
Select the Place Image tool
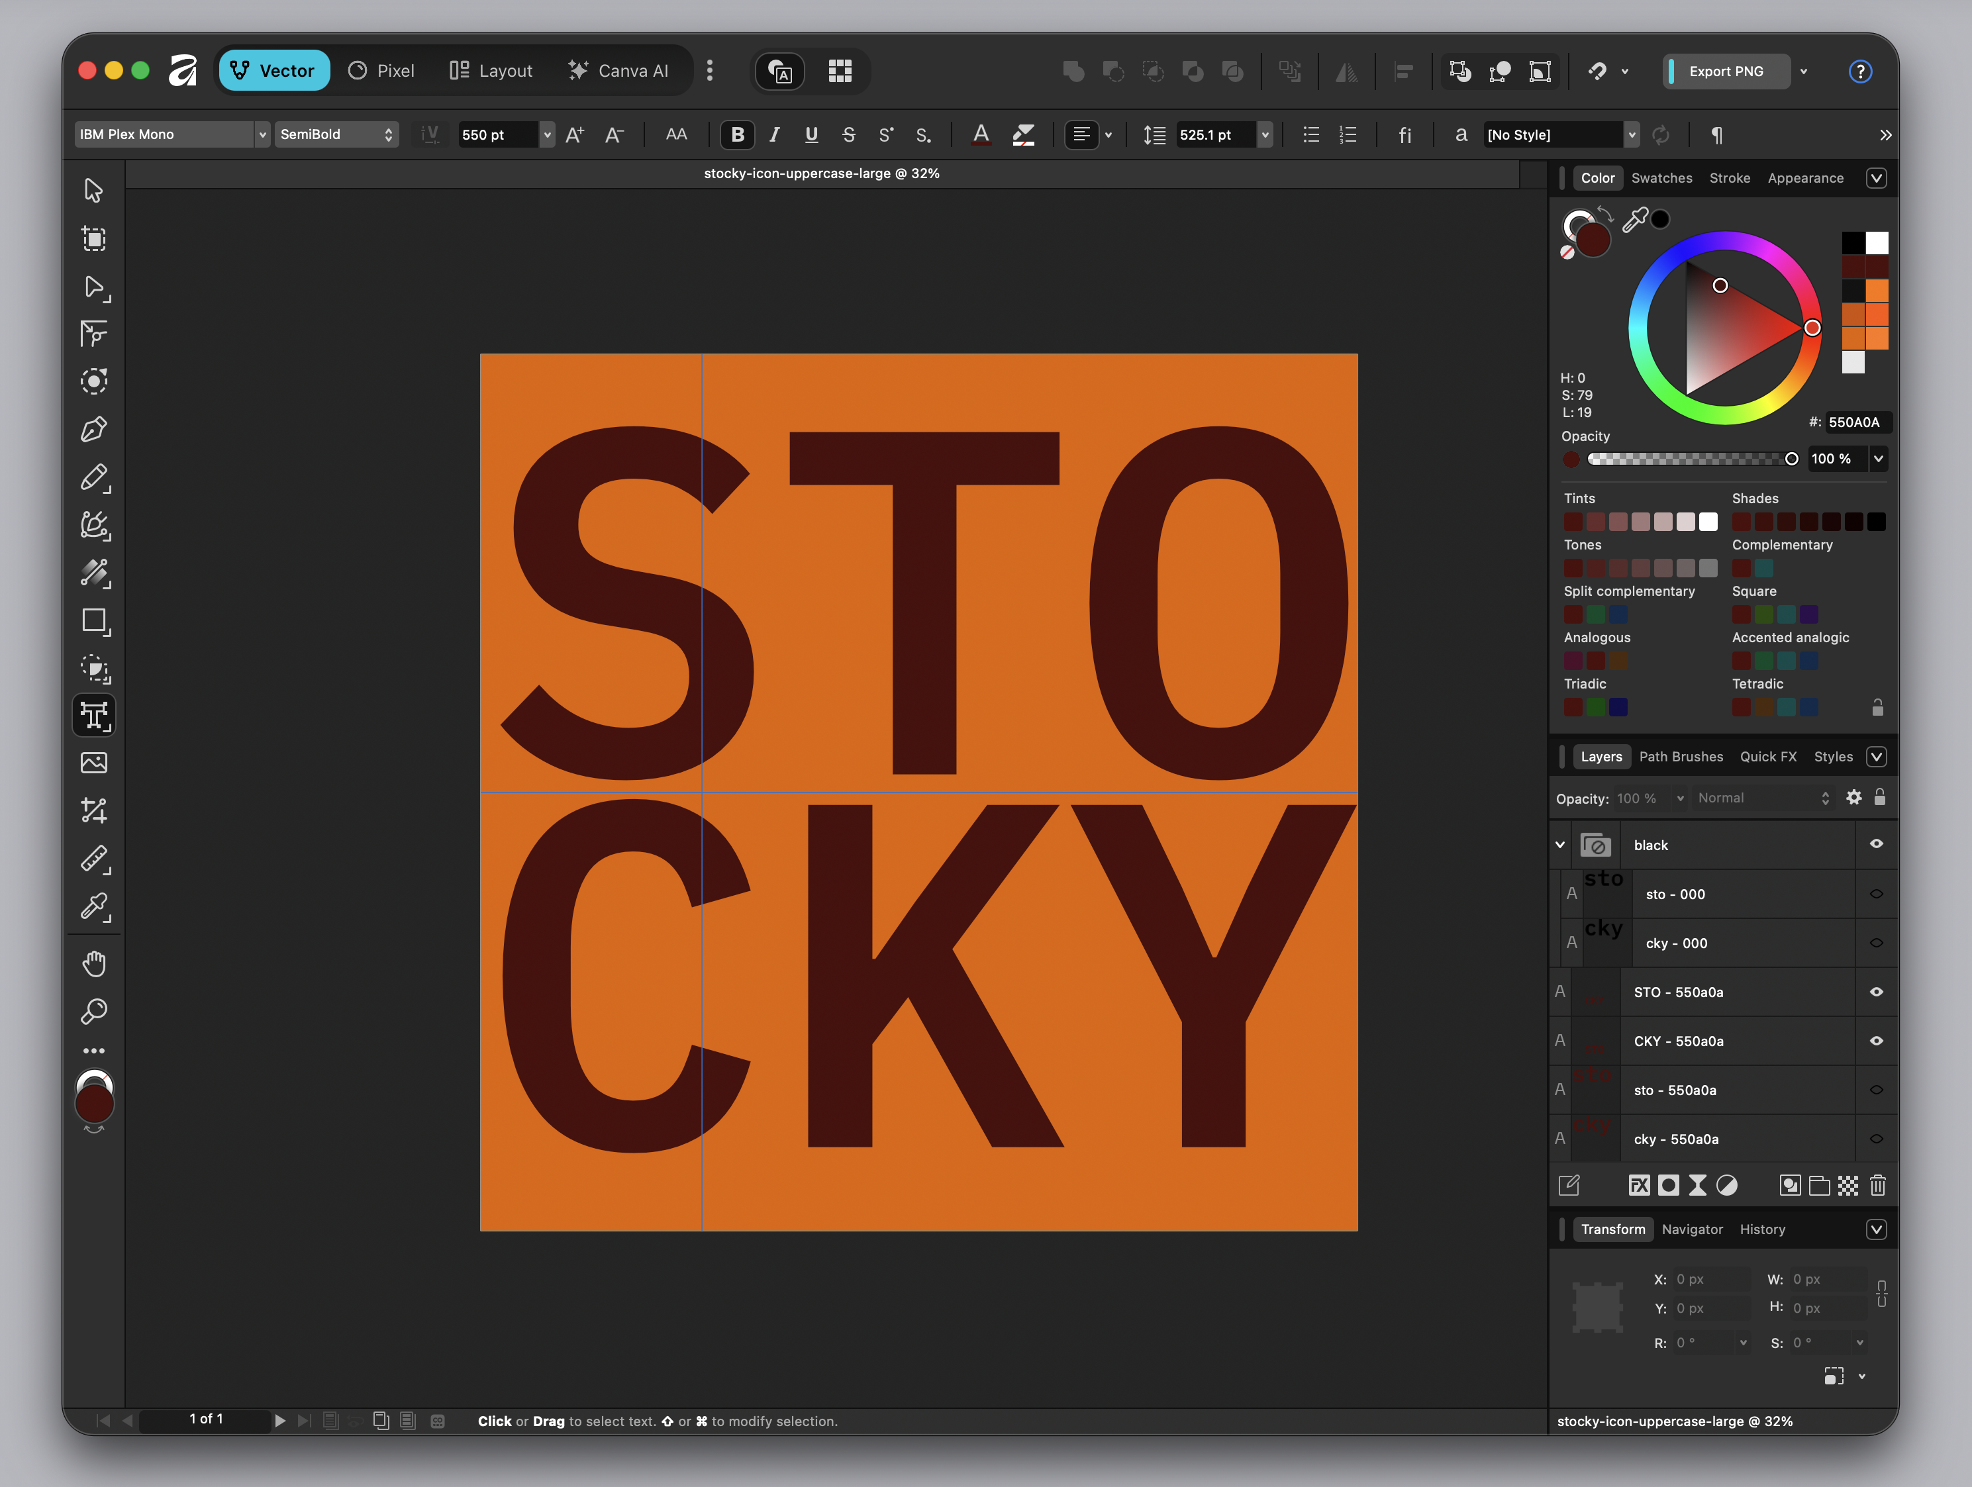click(93, 763)
